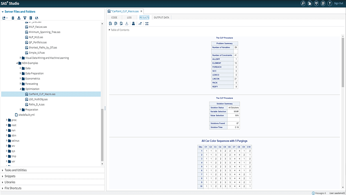Collapse the Optimization folder
The image size is (346, 195).
(x=20, y=89)
